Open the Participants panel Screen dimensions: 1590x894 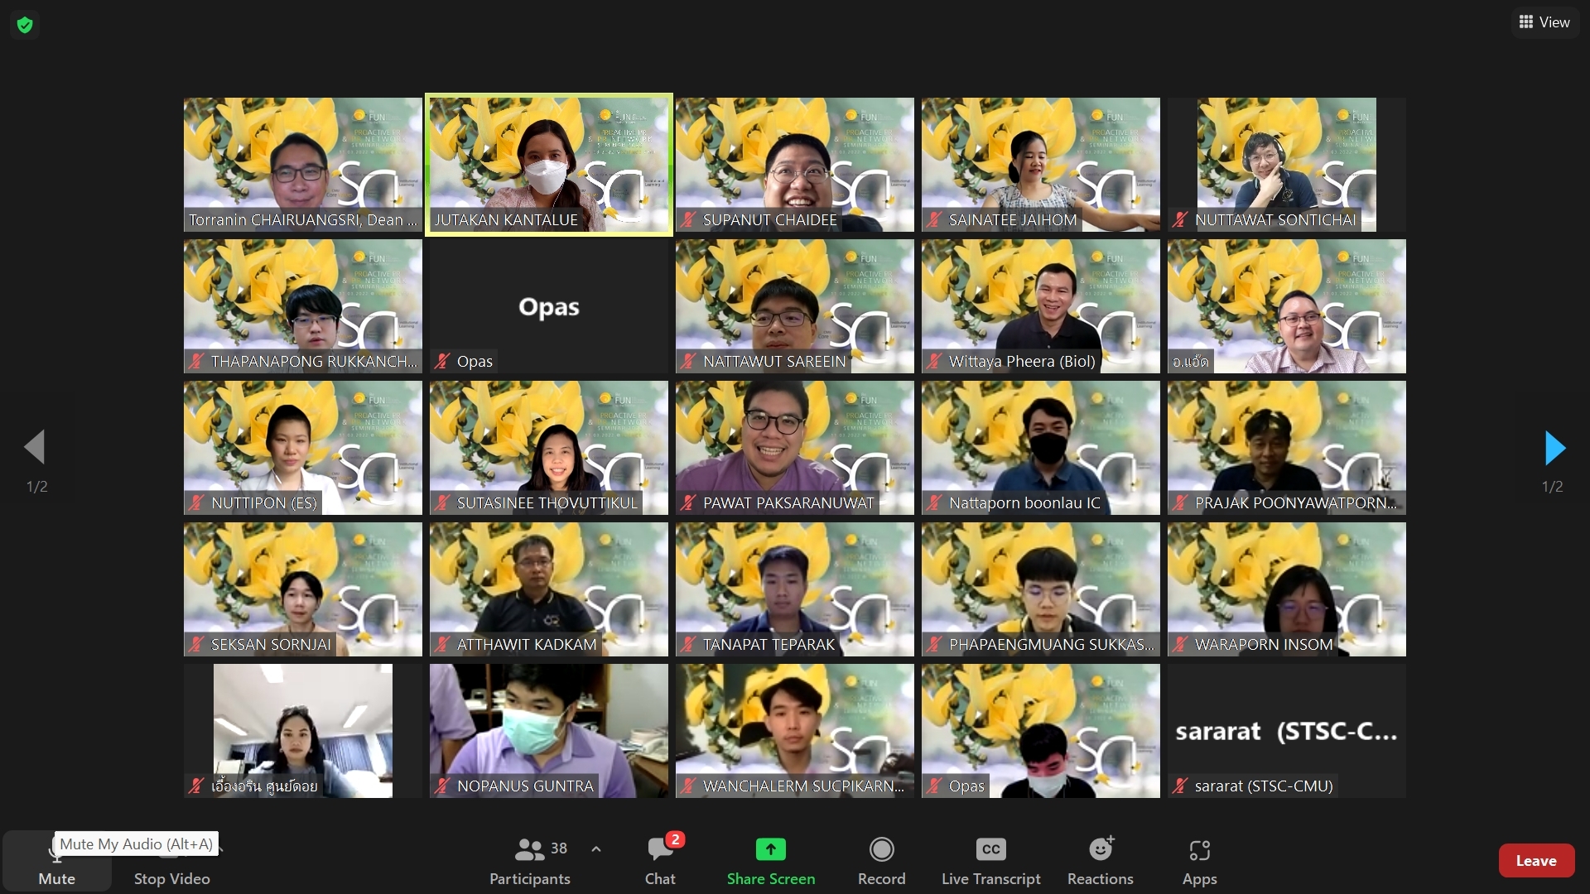530,861
